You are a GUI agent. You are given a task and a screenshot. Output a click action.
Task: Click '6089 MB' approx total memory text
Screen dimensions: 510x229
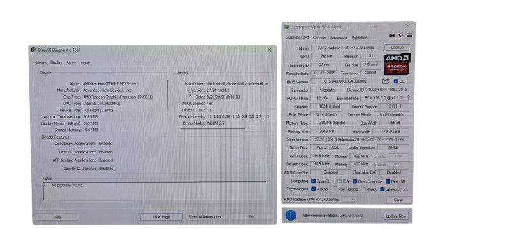(90, 116)
